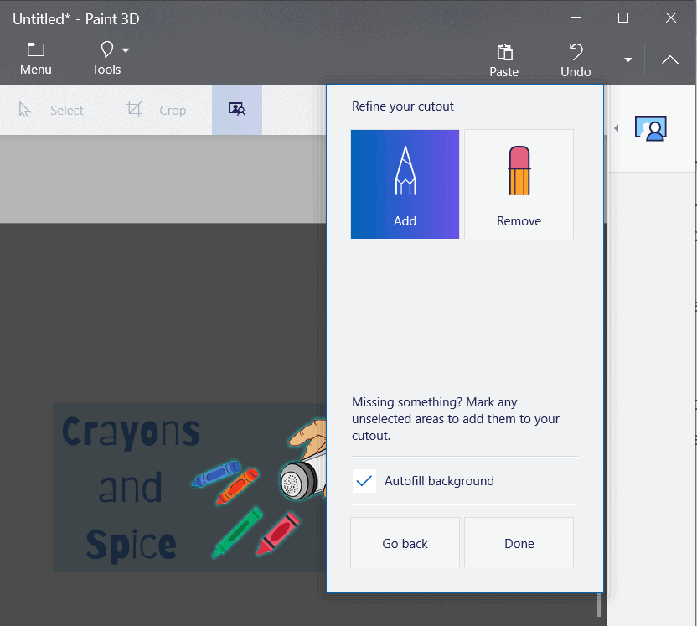Maximize the Paint 3D window

(622, 17)
